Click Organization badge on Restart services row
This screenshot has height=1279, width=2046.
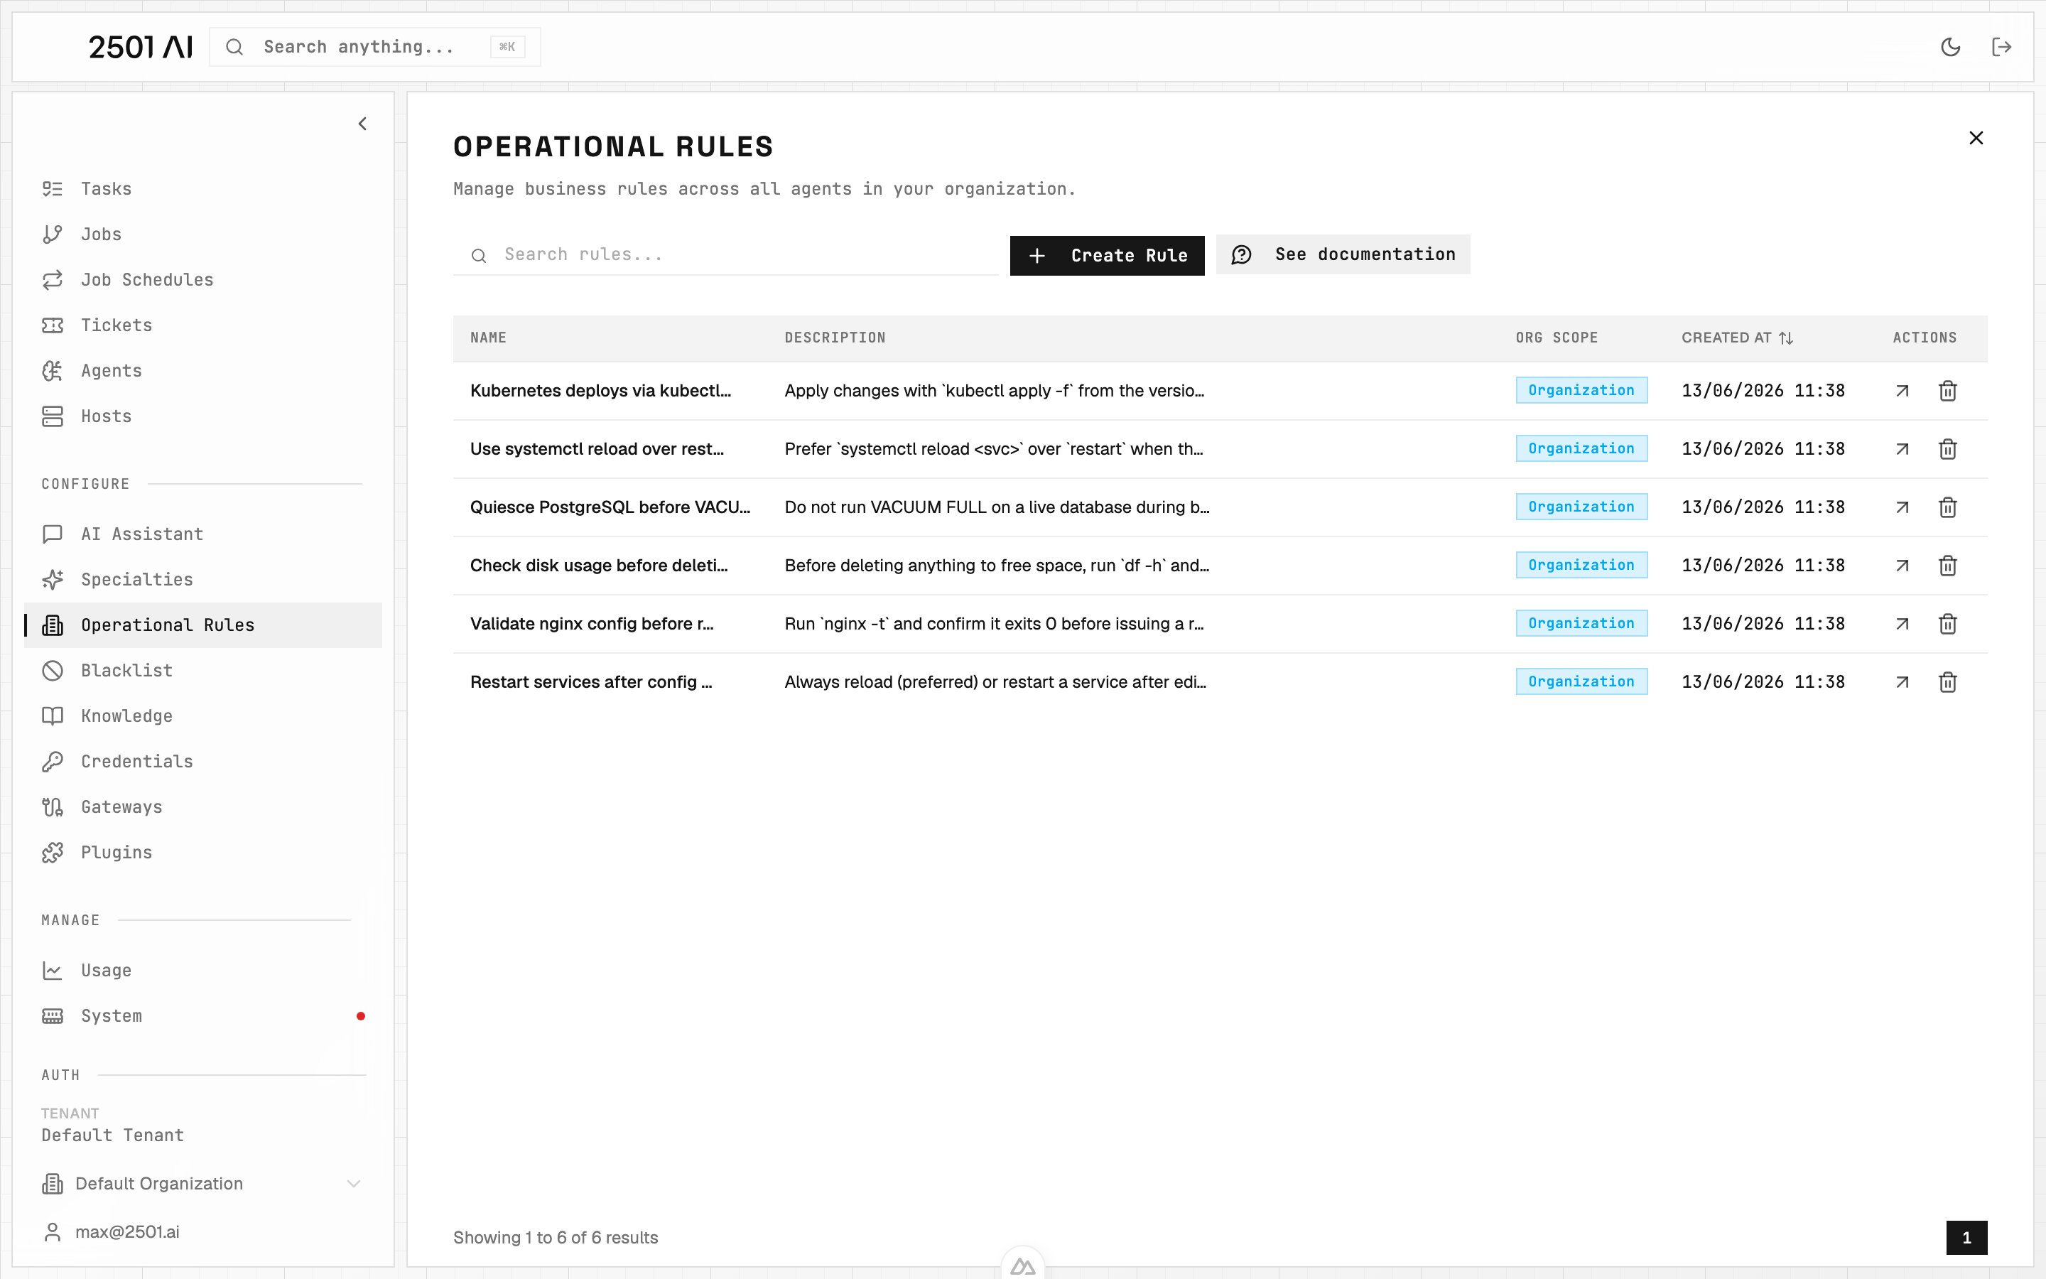(x=1581, y=682)
